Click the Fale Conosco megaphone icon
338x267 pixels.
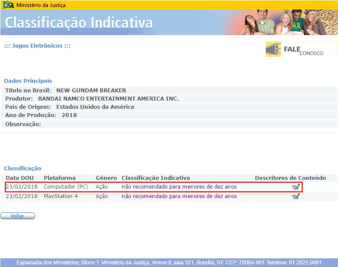tap(273, 49)
